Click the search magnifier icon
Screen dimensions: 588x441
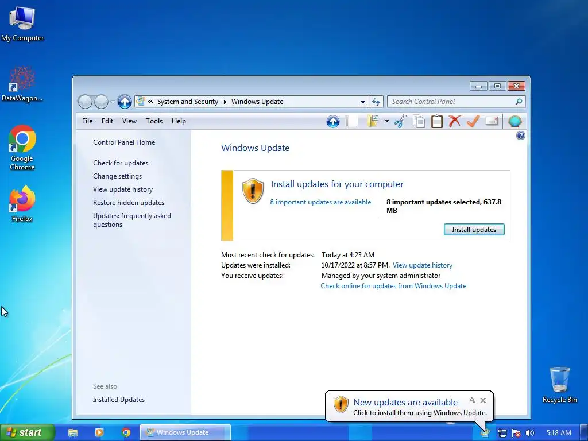(x=519, y=102)
